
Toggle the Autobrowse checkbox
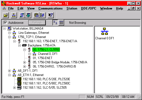(5, 22)
